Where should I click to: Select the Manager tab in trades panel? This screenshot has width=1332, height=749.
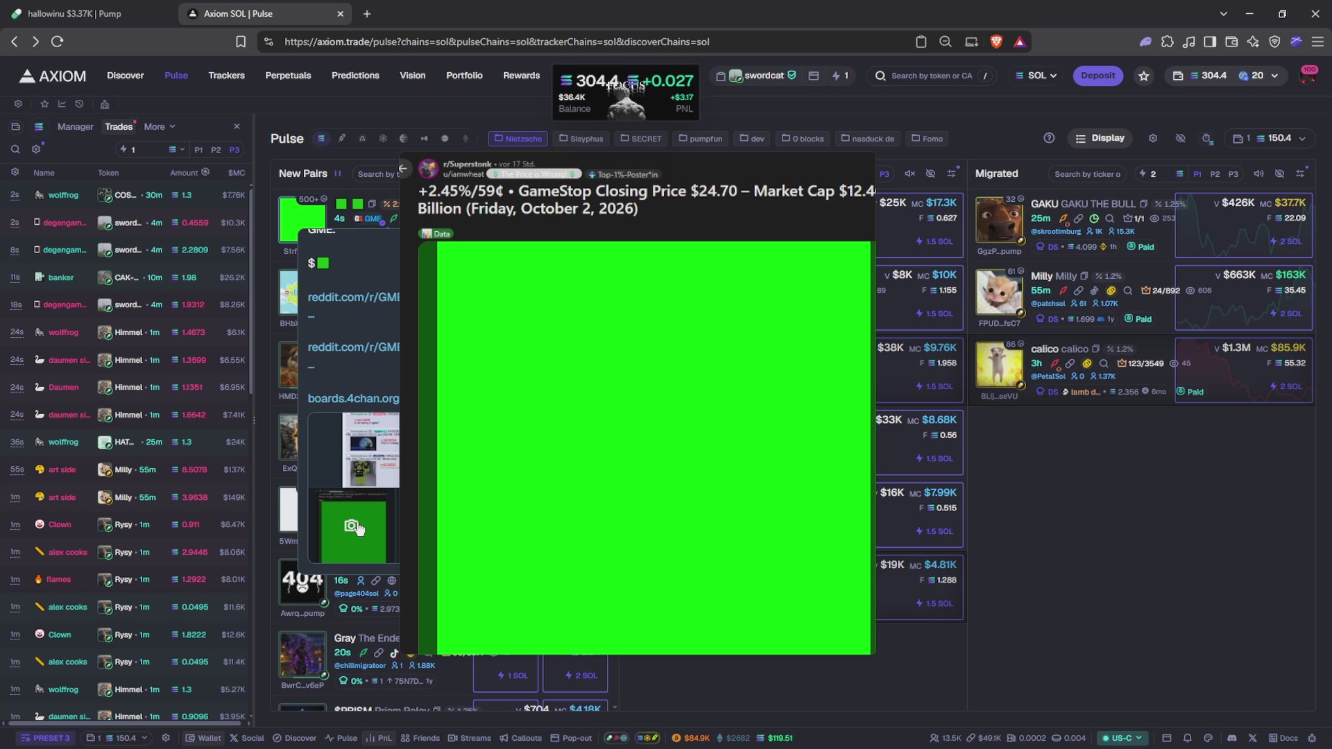pyautogui.click(x=75, y=127)
